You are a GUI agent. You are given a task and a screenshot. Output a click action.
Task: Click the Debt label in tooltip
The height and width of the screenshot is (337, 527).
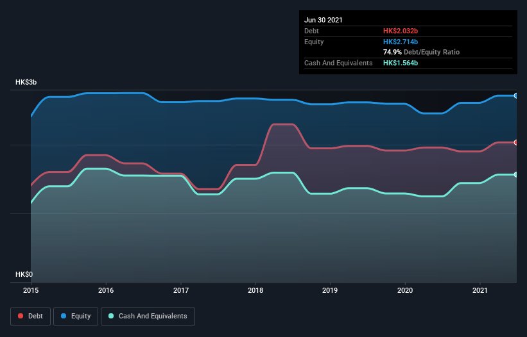tap(311, 31)
